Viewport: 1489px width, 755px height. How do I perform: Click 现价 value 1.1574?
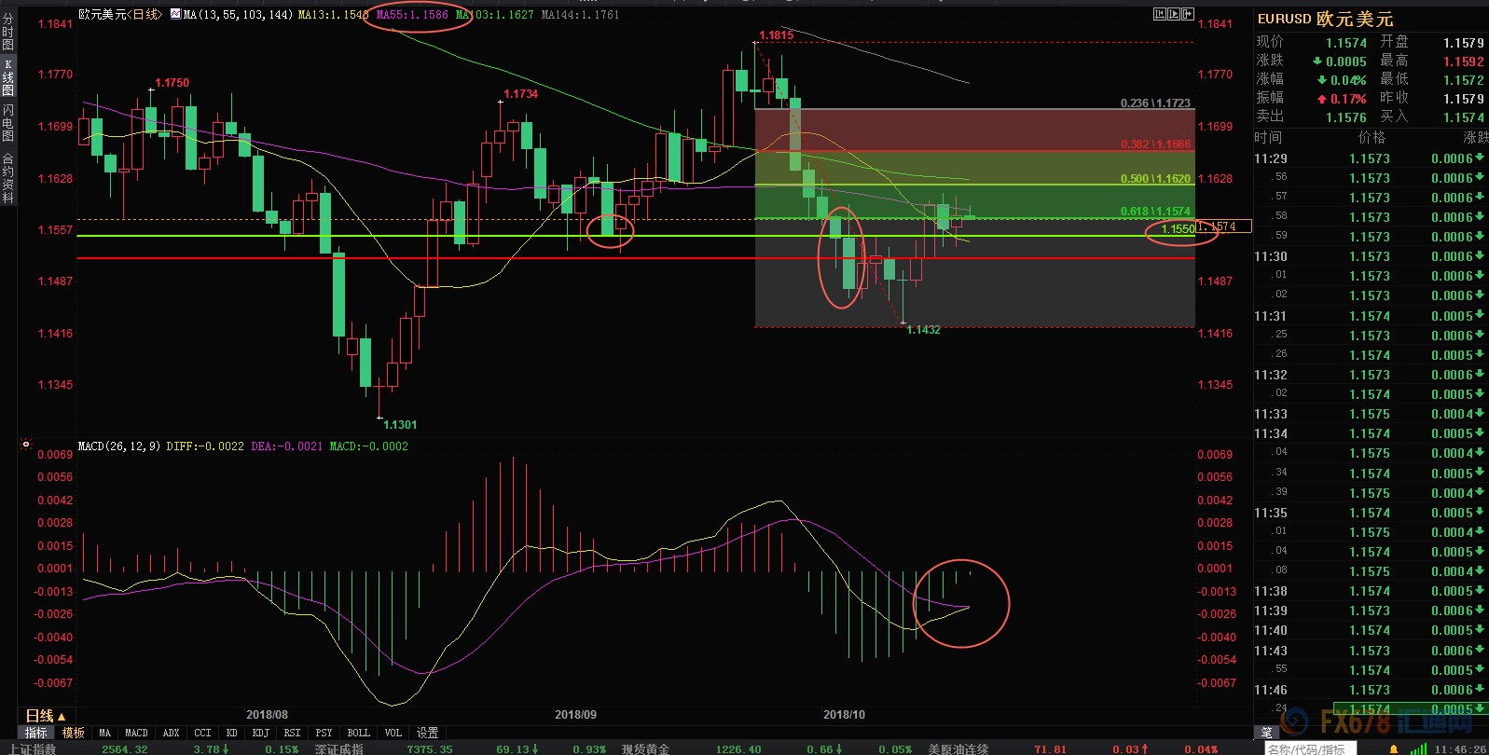1346,43
